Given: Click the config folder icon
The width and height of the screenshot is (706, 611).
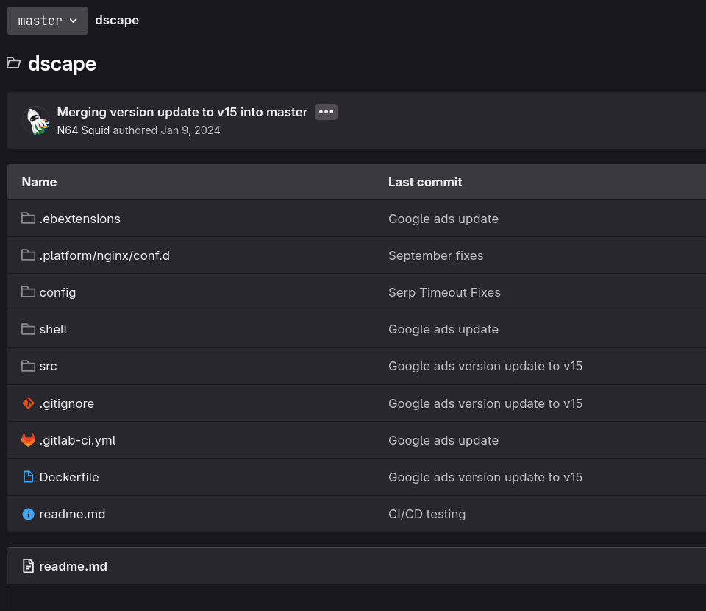Looking at the screenshot, I should click(x=28, y=292).
